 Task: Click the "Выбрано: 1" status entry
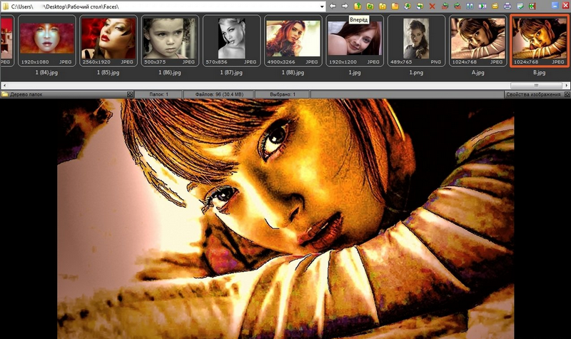point(283,94)
